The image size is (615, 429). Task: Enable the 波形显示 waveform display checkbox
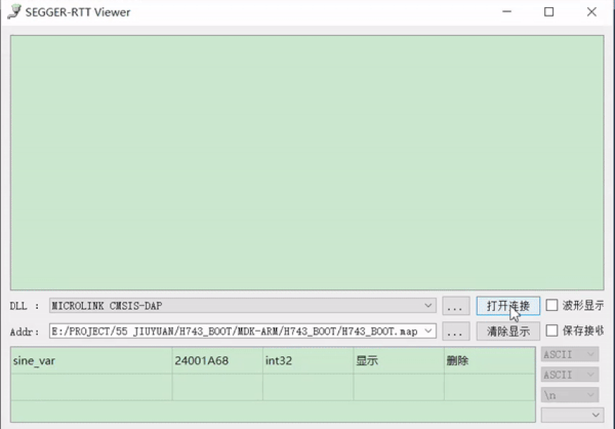tap(552, 305)
